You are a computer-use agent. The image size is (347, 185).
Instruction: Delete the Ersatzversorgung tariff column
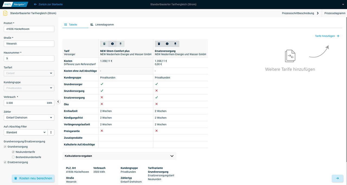pyautogui.click(x=159, y=44)
